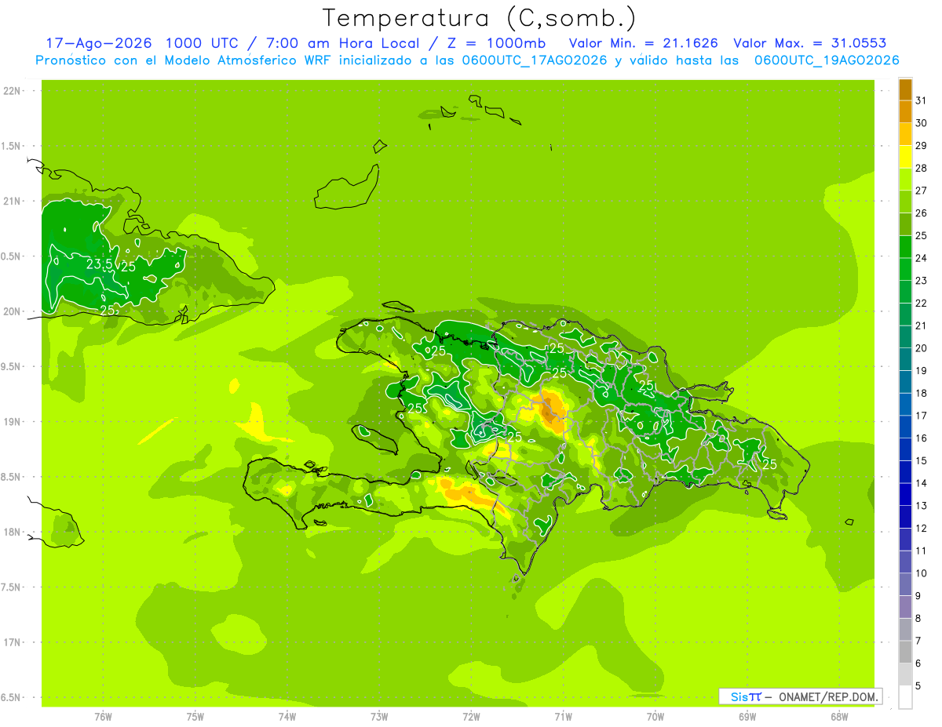Select the 68W longitude axis label

[839, 717]
